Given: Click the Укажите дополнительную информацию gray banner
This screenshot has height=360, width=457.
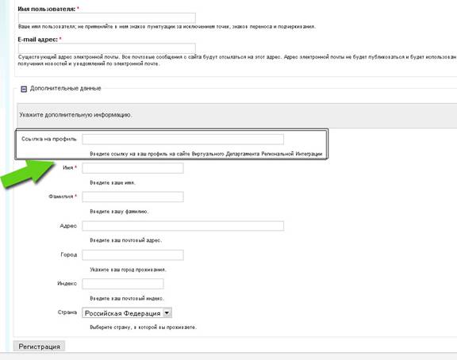Looking at the screenshot, I should click(x=236, y=115).
